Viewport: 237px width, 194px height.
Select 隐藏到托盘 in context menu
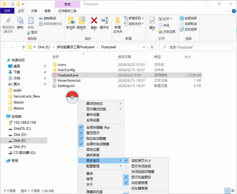[x=101, y=192]
